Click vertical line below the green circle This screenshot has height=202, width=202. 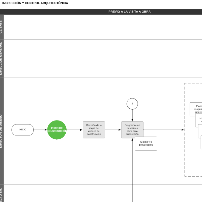pyautogui.click(x=57, y=170)
